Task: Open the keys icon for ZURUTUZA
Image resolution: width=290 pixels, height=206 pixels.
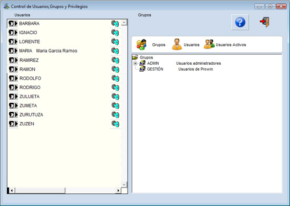Action: pyautogui.click(x=115, y=115)
